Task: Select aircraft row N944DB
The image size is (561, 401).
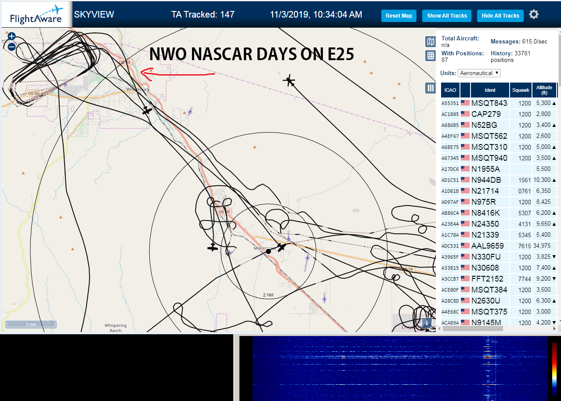Action: pos(499,180)
